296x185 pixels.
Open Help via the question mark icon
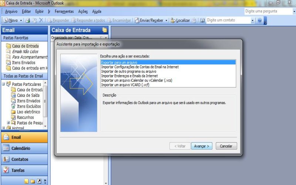pyautogui.click(x=260, y=20)
